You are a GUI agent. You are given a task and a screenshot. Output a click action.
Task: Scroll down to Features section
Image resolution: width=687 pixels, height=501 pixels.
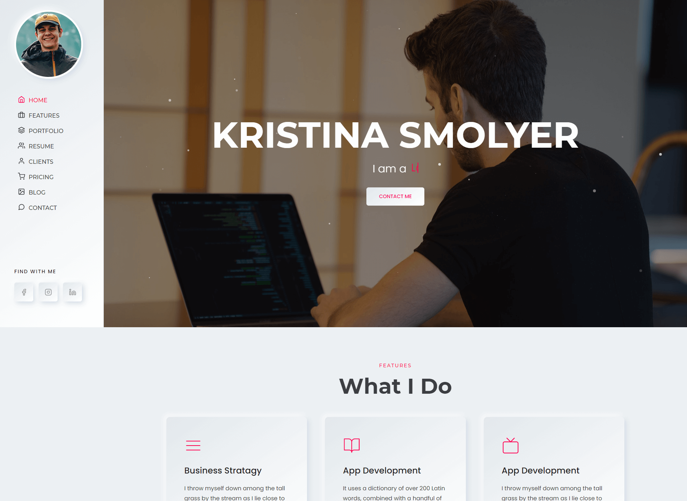(x=44, y=115)
